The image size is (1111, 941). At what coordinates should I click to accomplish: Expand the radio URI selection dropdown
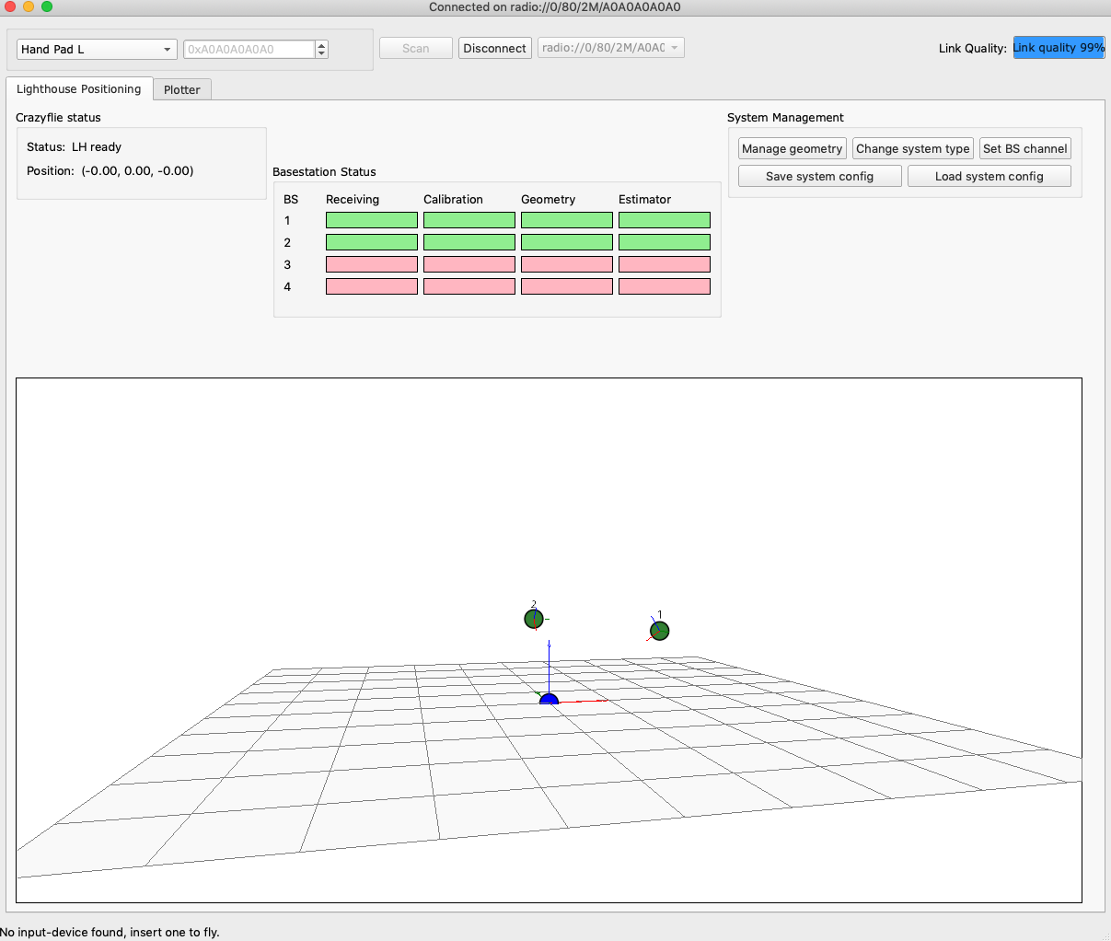(610, 48)
